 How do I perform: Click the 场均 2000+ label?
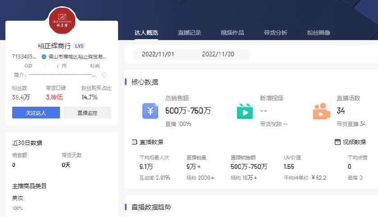(200, 178)
